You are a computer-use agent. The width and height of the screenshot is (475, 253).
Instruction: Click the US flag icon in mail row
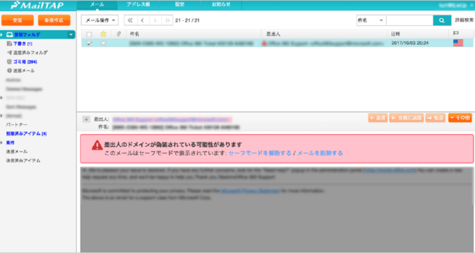coord(458,43)
